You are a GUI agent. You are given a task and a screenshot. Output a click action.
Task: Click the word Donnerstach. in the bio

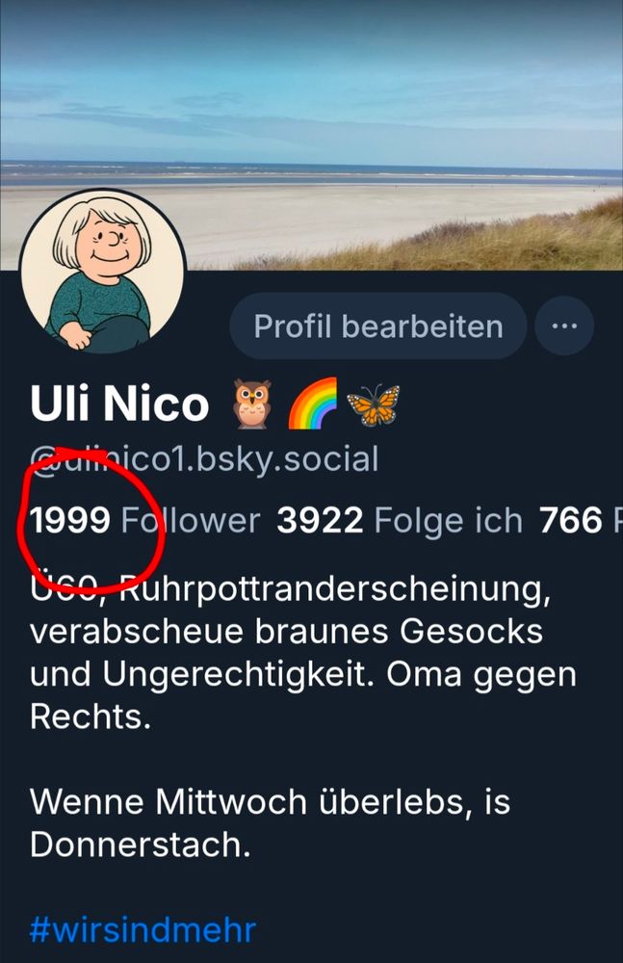click(x=140, y=845)
